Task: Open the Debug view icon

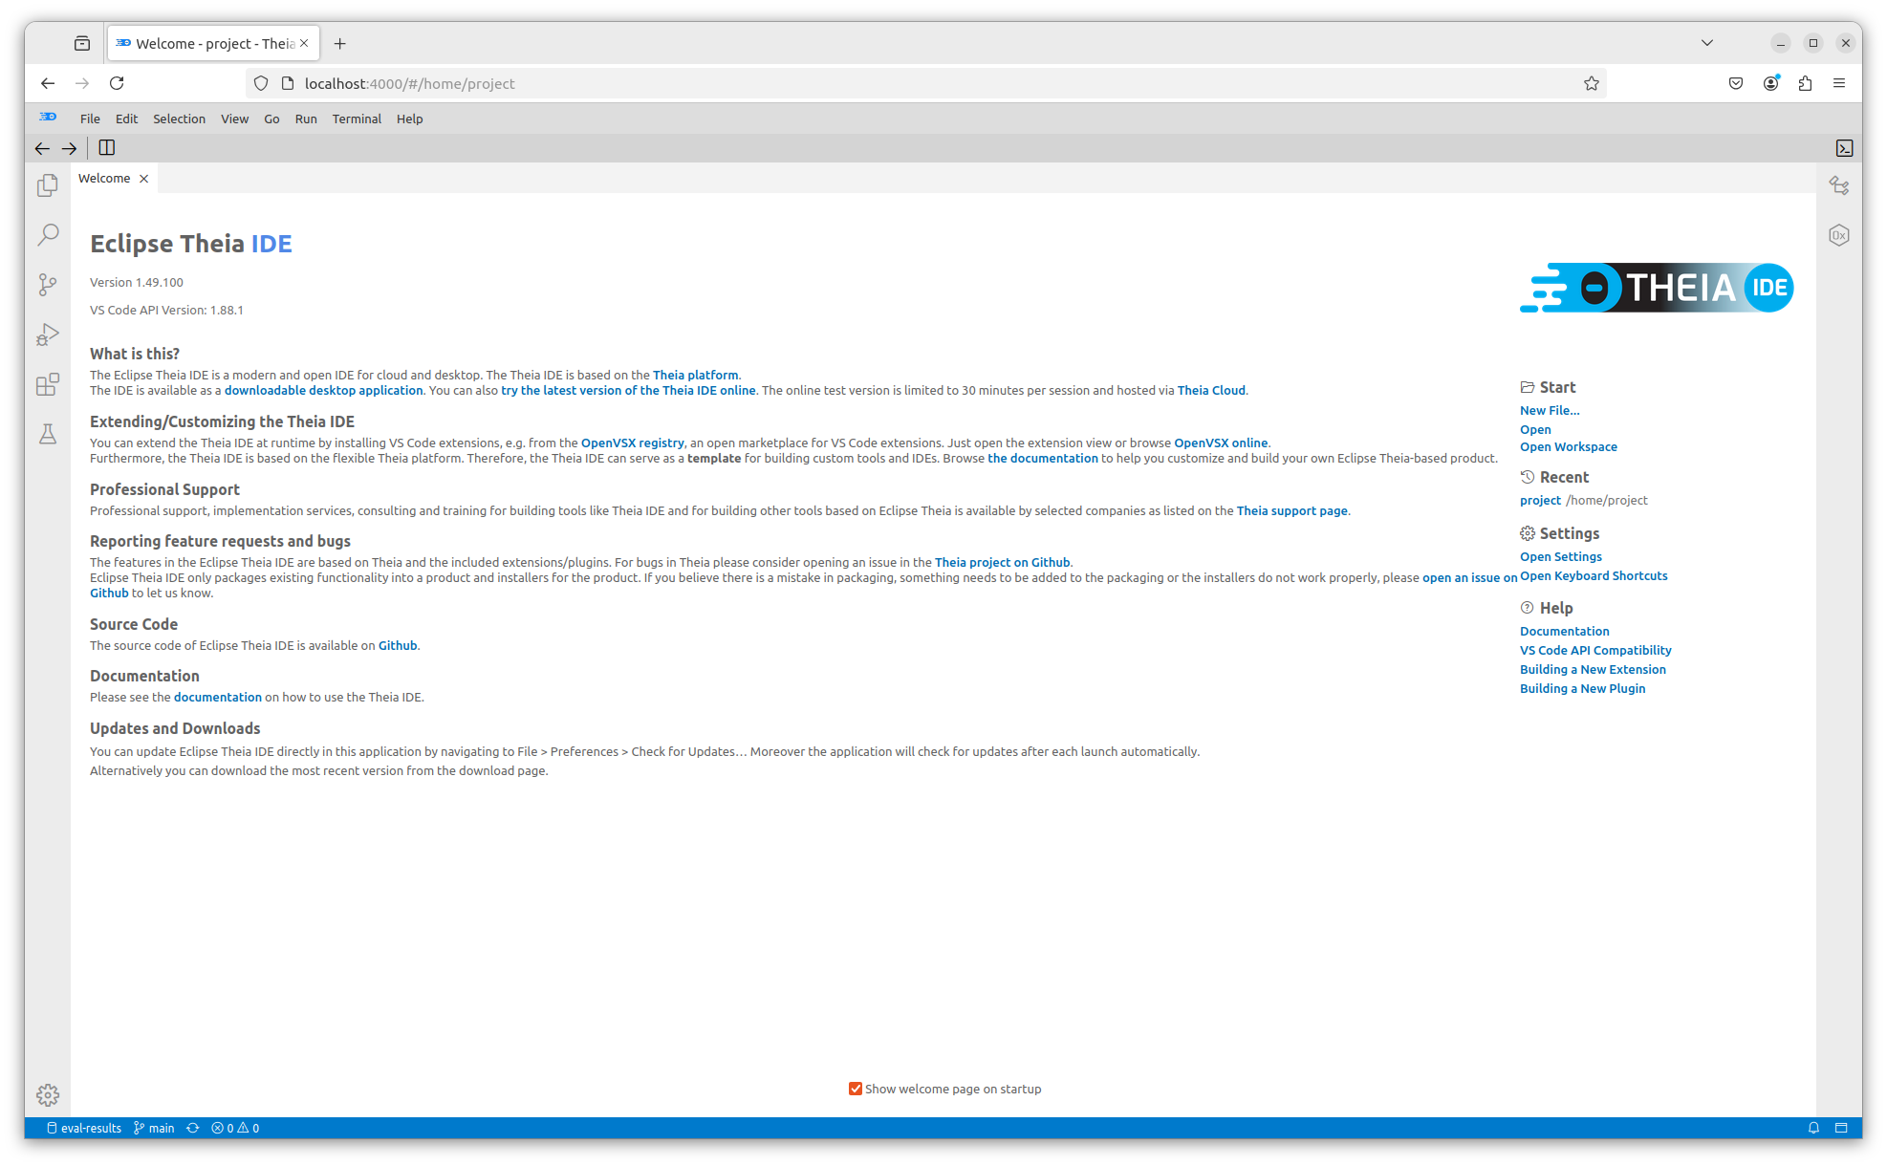Action: coord(48,335)
